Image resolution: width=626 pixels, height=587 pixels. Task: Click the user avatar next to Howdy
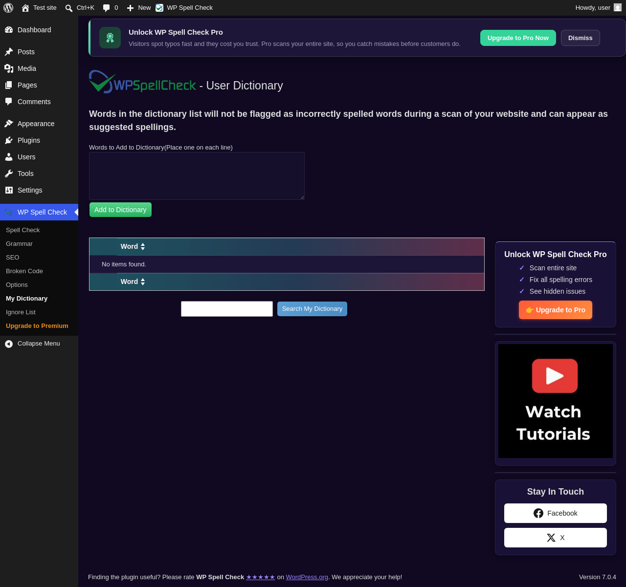[618, 7]
